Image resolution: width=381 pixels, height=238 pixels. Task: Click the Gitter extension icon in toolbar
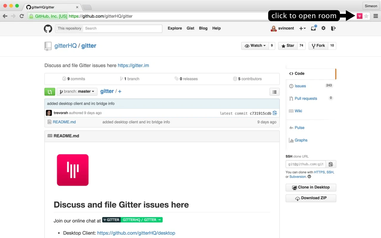(x=360, y=16)
